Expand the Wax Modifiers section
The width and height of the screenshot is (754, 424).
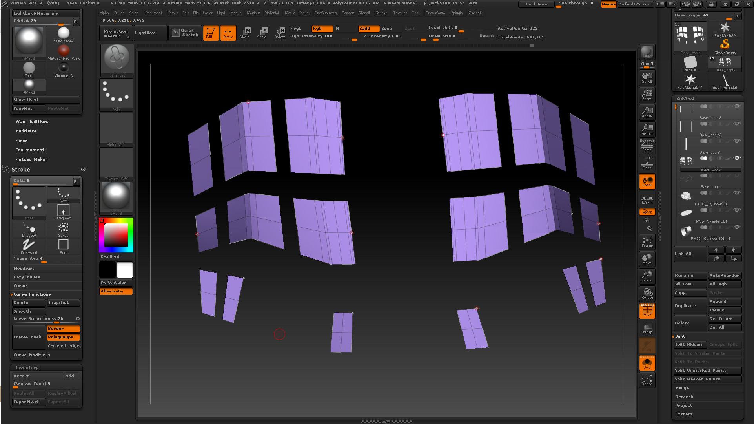point(32,122)
